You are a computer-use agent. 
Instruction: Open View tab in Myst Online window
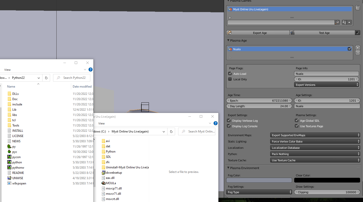[101, 123]
